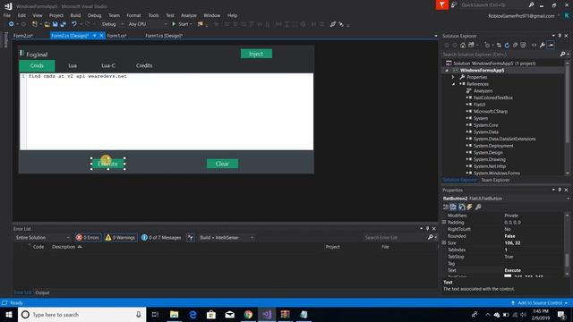Click the Solution Explorer vertical scrollbar
Image resolution: width=573 pixels, height=322 pixels.
coord(567,118)
